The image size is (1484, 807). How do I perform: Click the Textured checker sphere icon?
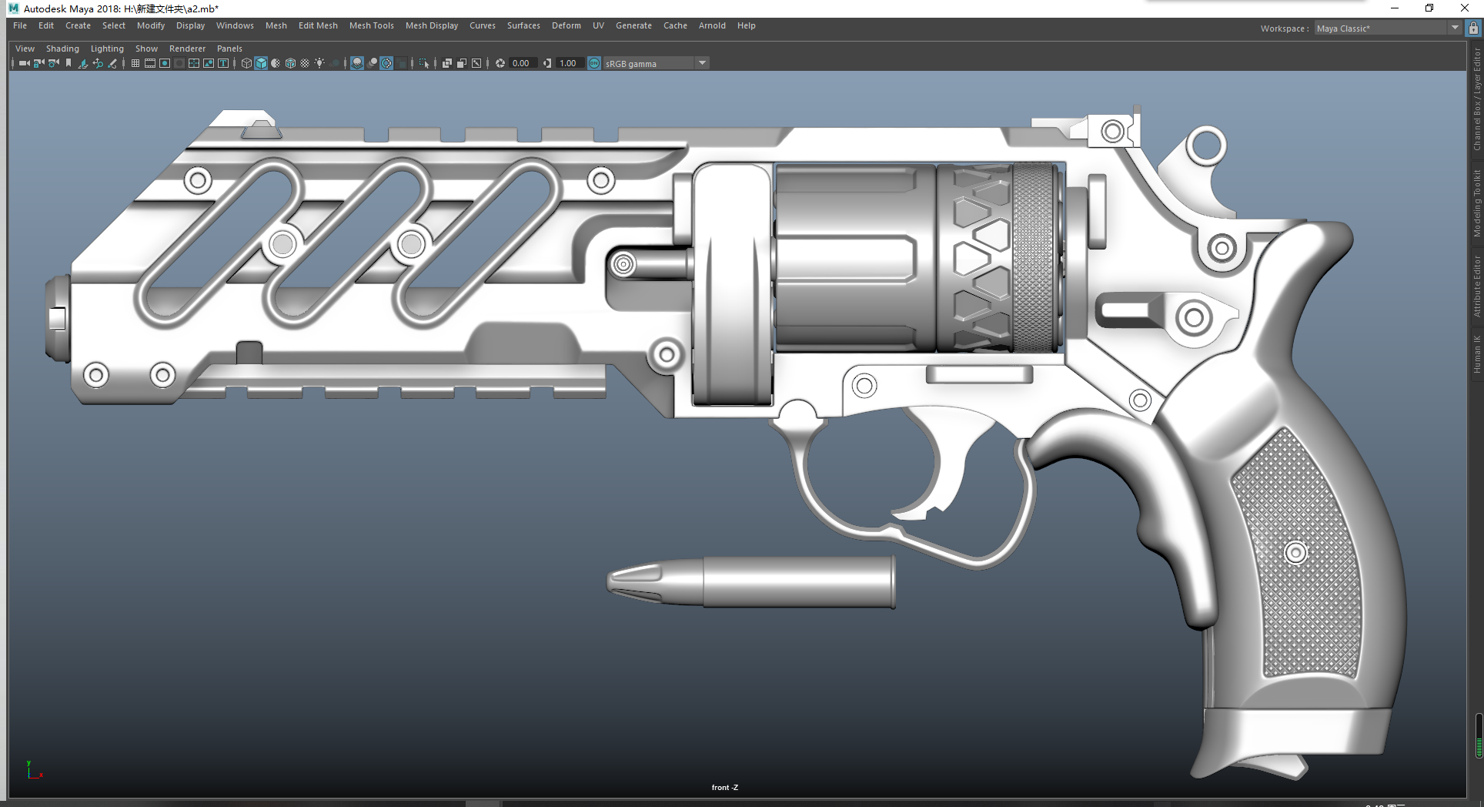[x=305, y=63]
